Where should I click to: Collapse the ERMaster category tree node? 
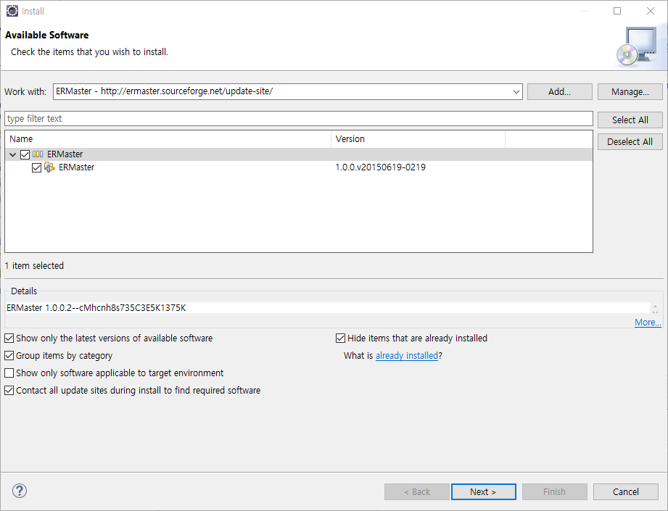pyautogui.click(x=13, y=154)
